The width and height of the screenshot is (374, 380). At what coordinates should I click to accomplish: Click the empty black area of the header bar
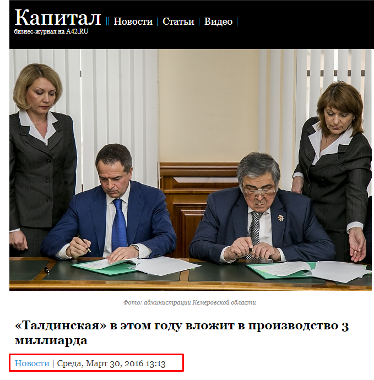(303, 24)
